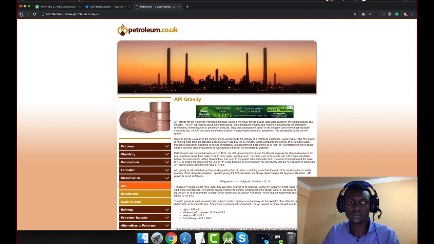Bookmark this page with the star icon
434x244 pixels.
point(355,14)
